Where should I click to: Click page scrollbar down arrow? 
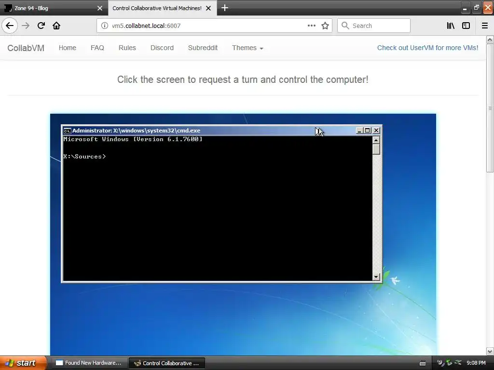coord(490,351)
